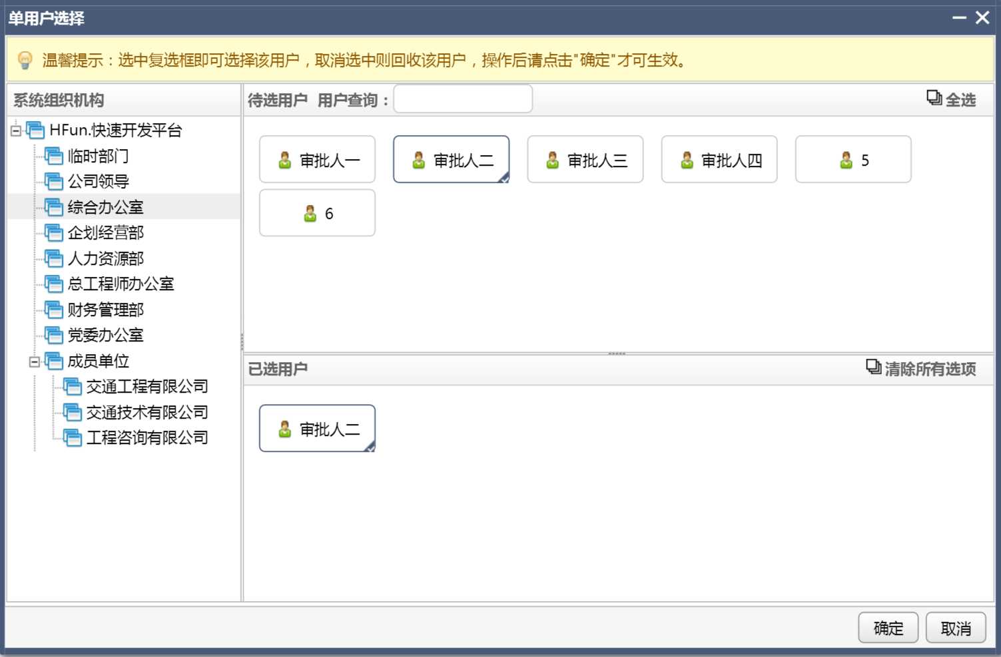Image resolution: width=1001 pixels, height=657 pixels.
Task: Select 党委办公室 department
Action: click(x=105, y=335)
